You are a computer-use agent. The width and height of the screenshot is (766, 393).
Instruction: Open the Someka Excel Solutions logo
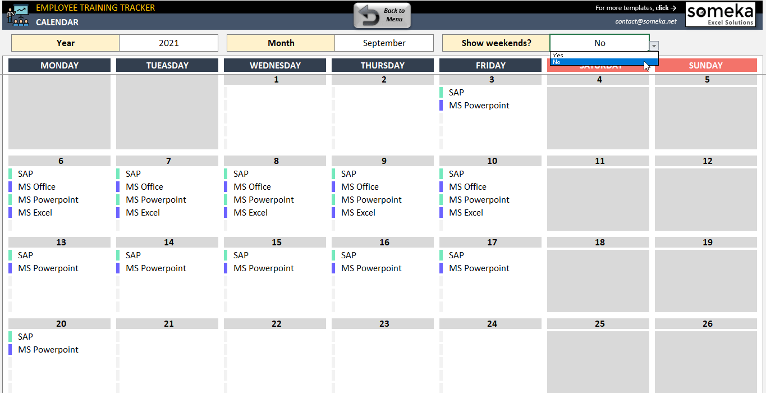coord(721,14)
